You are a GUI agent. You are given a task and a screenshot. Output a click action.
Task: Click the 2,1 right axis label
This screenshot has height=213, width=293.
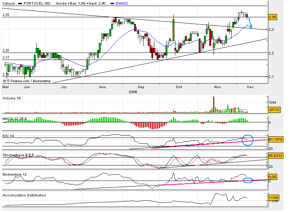tap(271, 77)
